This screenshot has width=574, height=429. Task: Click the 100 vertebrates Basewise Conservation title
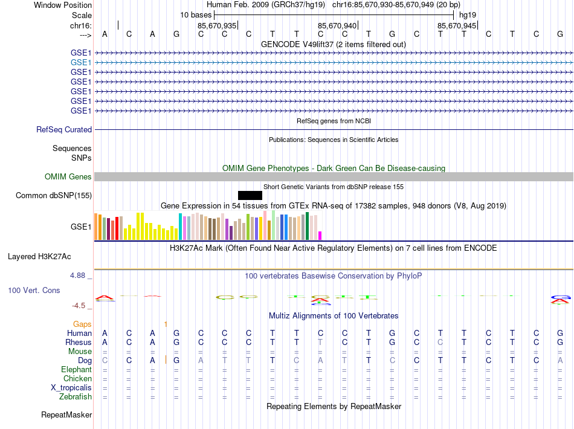(333, 276)
